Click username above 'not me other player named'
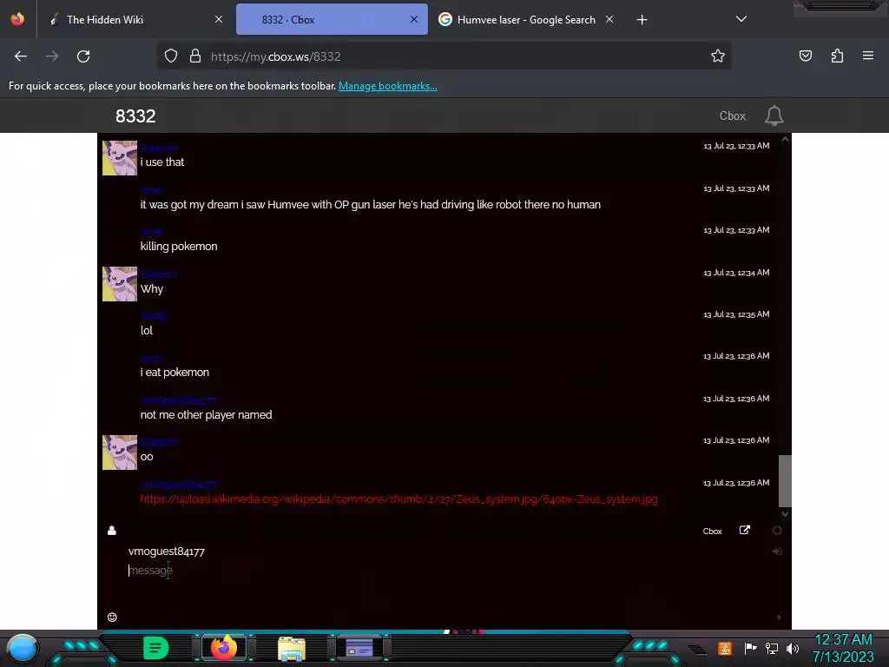The width and height of the screenshot is (889, 667). 179,400
